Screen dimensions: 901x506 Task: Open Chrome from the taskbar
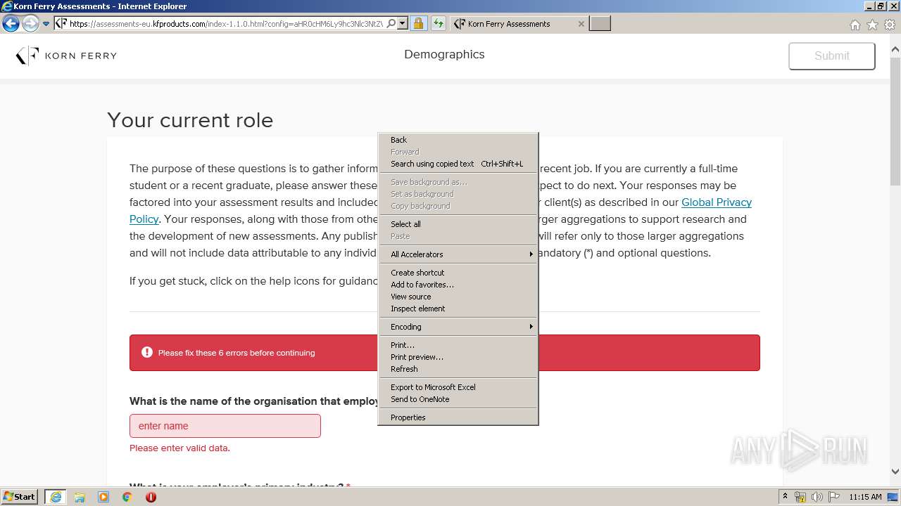[x=127, y=497]
